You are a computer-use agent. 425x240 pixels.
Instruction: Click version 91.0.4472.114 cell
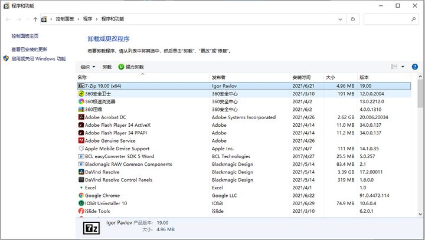pos(374,195)
